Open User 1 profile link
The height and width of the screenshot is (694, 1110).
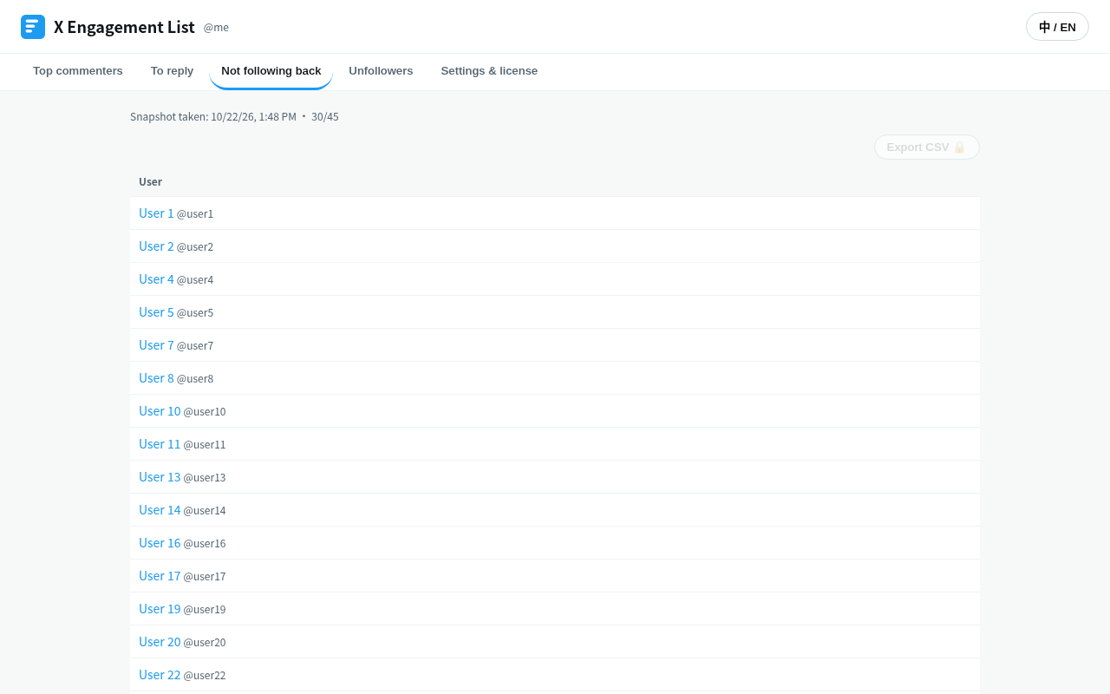tap(156, 213)
